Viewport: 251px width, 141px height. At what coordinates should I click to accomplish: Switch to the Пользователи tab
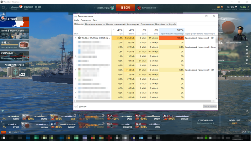tap(147, 24)
